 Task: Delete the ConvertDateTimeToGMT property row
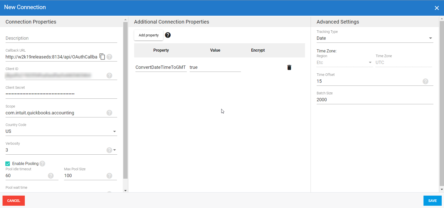(x=289, y=67)
